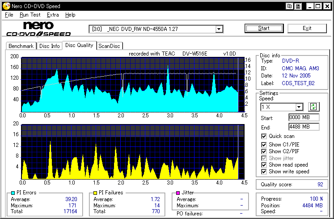
Task: Click the Start button
Action: pyautogui.click(x=264, y=28)
